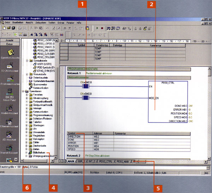
Task: Toggle program status monitoring button
Action: (108, 28)
